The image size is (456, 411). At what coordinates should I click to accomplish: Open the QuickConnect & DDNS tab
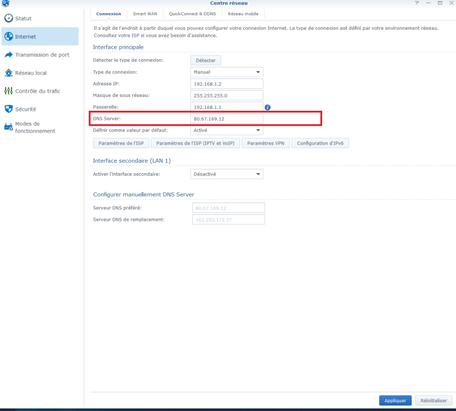pos(192,14)
